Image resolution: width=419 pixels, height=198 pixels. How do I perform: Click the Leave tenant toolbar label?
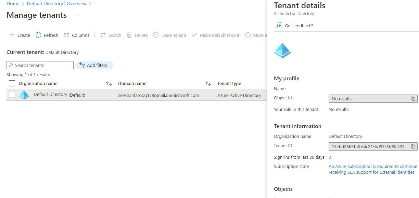coord(174,35)
